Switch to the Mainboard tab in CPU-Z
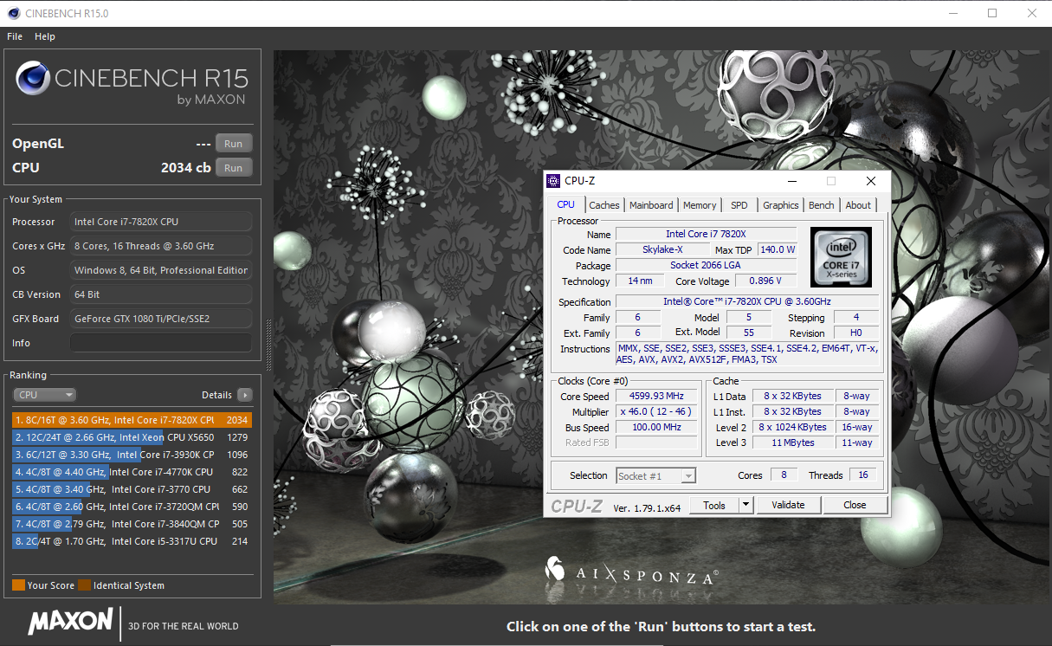 pos(651,205)
